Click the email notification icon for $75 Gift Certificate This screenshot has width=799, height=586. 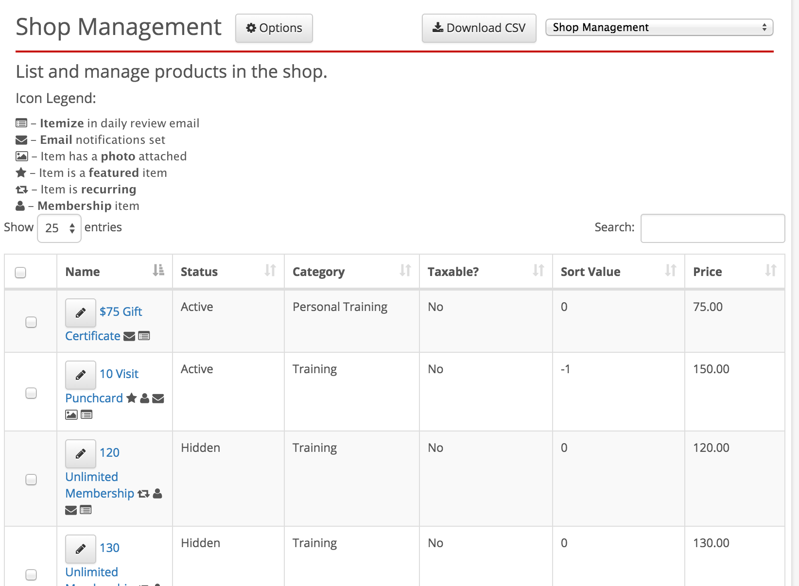coord(129,336)
